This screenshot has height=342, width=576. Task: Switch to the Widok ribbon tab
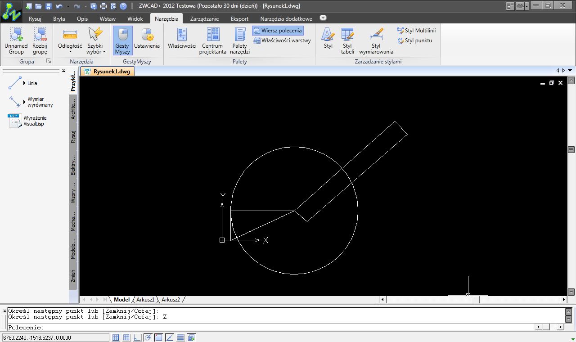click(135, 19)
